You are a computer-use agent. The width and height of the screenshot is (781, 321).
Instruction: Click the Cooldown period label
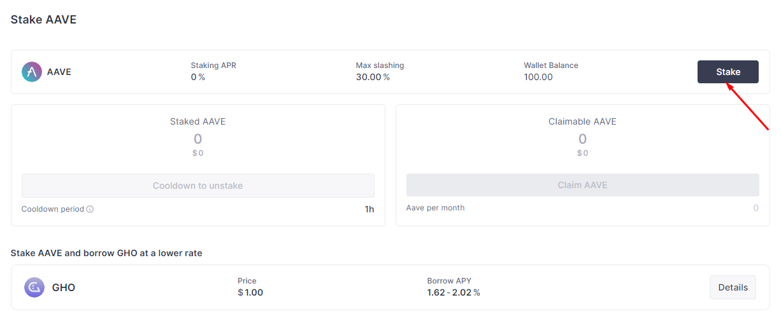tap(53, 209)
